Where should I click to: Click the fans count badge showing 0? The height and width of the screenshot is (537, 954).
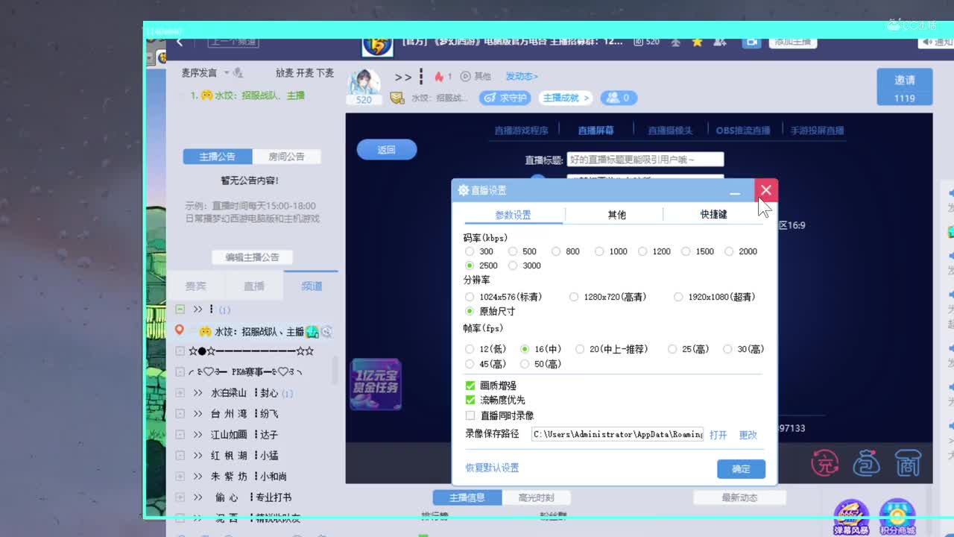(619, 98)
